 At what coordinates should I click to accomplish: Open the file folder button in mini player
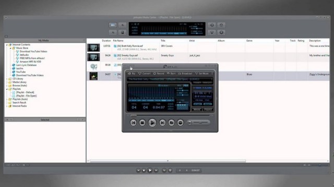(171, 123)
